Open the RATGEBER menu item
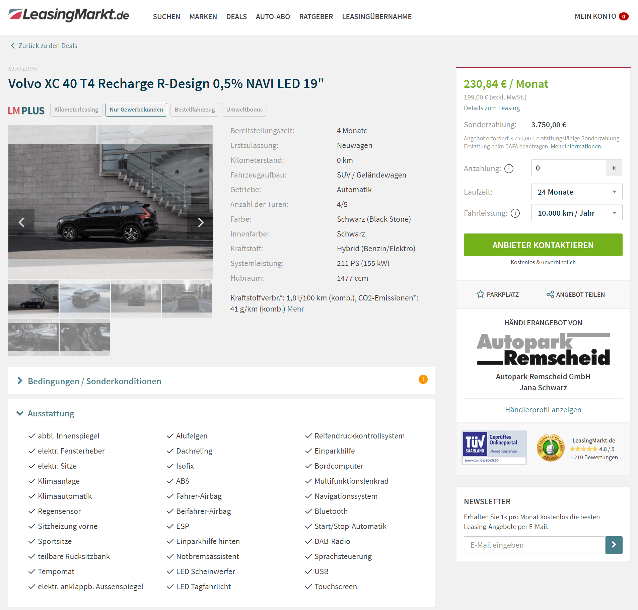638x610 pixels. pyautogui.click(x=316, y=16)
